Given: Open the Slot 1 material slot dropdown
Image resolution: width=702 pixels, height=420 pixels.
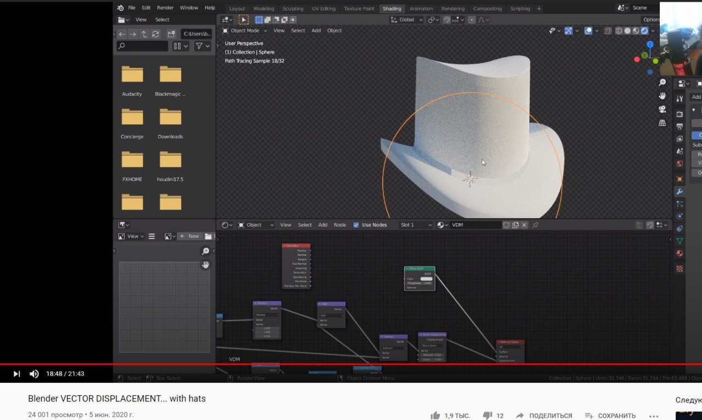Looking at the screenshot, I should tap(416, 225).
